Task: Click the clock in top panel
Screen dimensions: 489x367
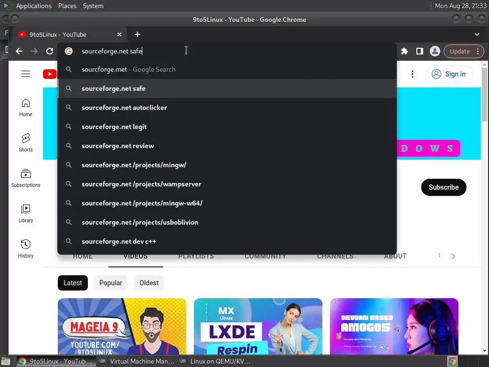Action: click(461, 6)
